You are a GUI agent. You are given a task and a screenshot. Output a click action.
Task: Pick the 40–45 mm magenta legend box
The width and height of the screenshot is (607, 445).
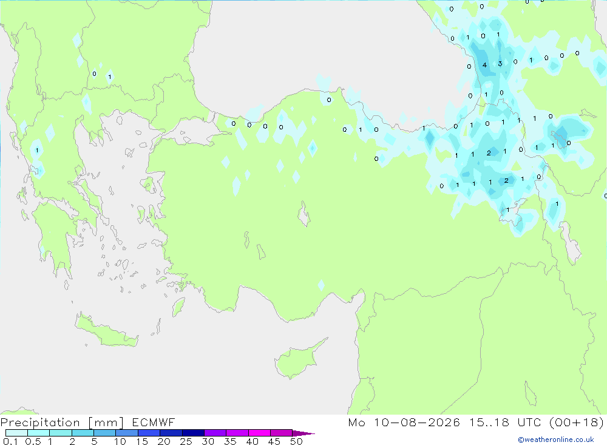coord(259,433)
